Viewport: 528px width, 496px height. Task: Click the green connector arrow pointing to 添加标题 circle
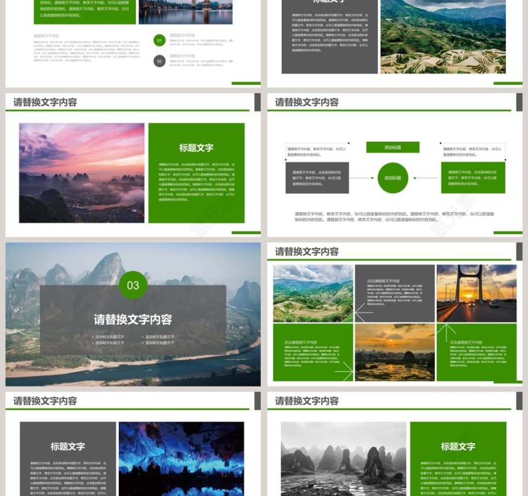(x=373, y=178)
